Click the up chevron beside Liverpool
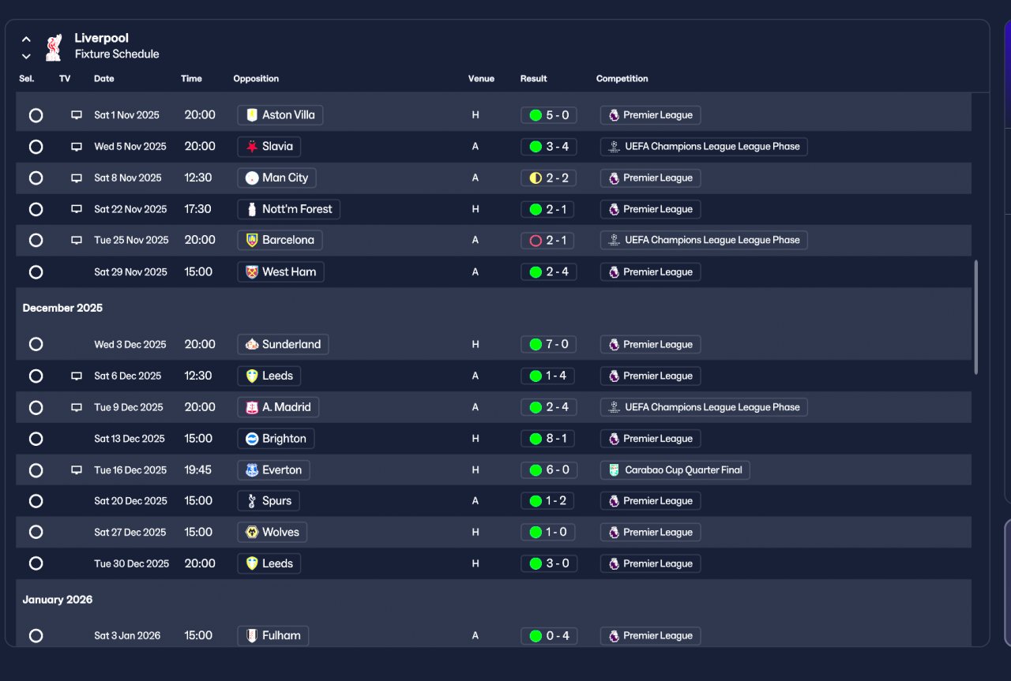The height and width of the screenshot is (681, 1011). pyautogui.click(x=26, y=39)
